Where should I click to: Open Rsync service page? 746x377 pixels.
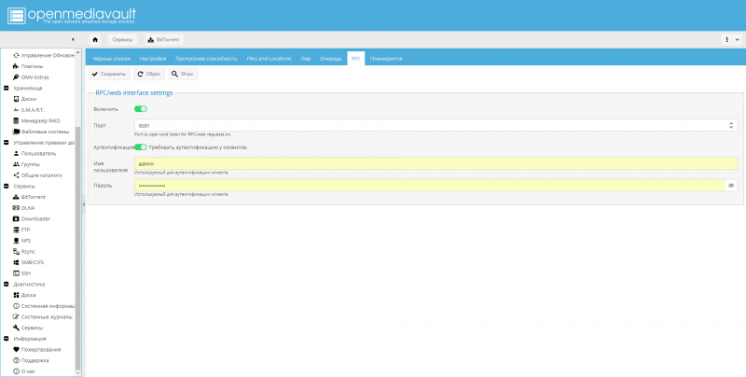click(28, 251)
